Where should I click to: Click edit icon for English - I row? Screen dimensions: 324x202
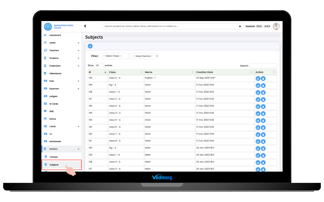pos(258,79)
